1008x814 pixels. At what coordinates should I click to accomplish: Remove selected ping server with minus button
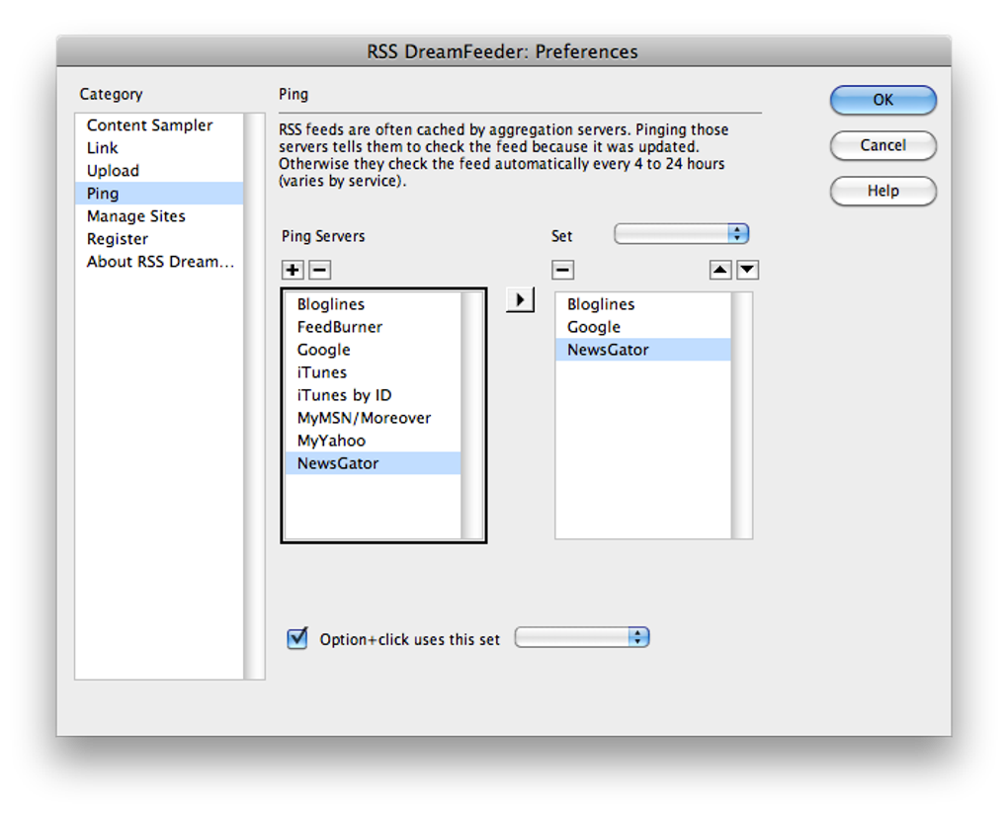pos(319,270)
